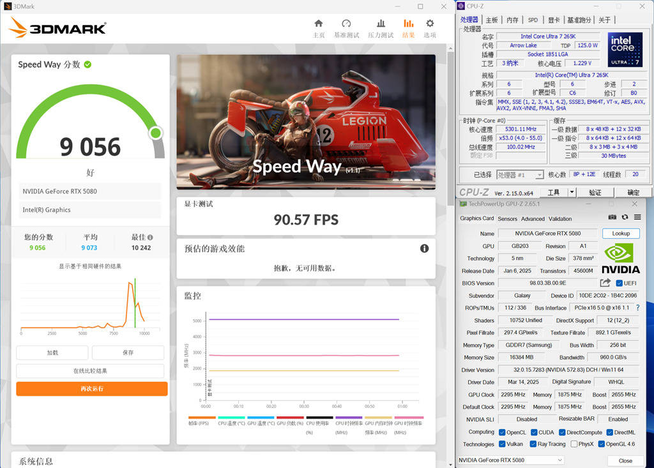Toggle the PhysX checkbox
The height and width of the screenshot is (468, 654).
pos(574,444)
